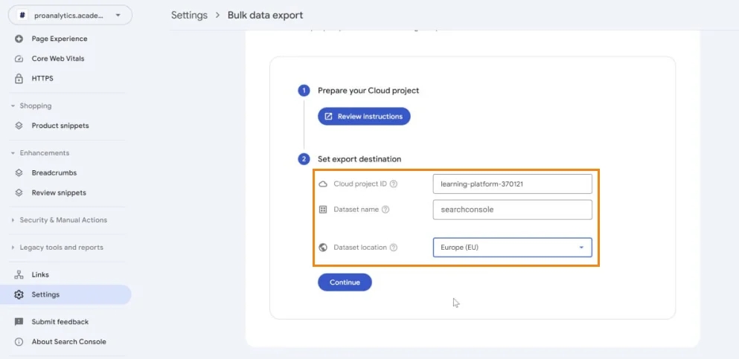
Task: Click the HTTPS lock icon
Action: pyautogui.click(x=19, y=79)
